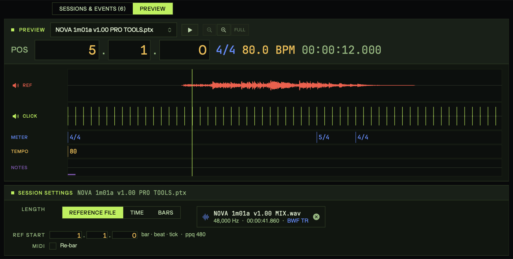This screenshot has height=259, width=513.
Task: Remove the NOVA 1m01a v1.00 MIX.wav reference file
Action: [x=316, y=217]
